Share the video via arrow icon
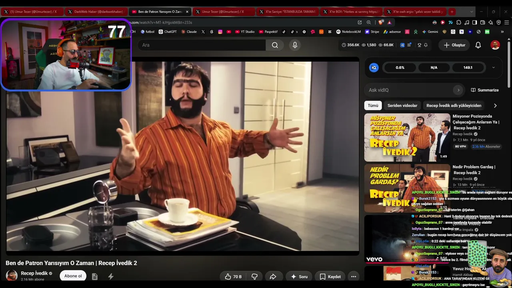Viewport: 512px width, 288px height. click(273, 276)
